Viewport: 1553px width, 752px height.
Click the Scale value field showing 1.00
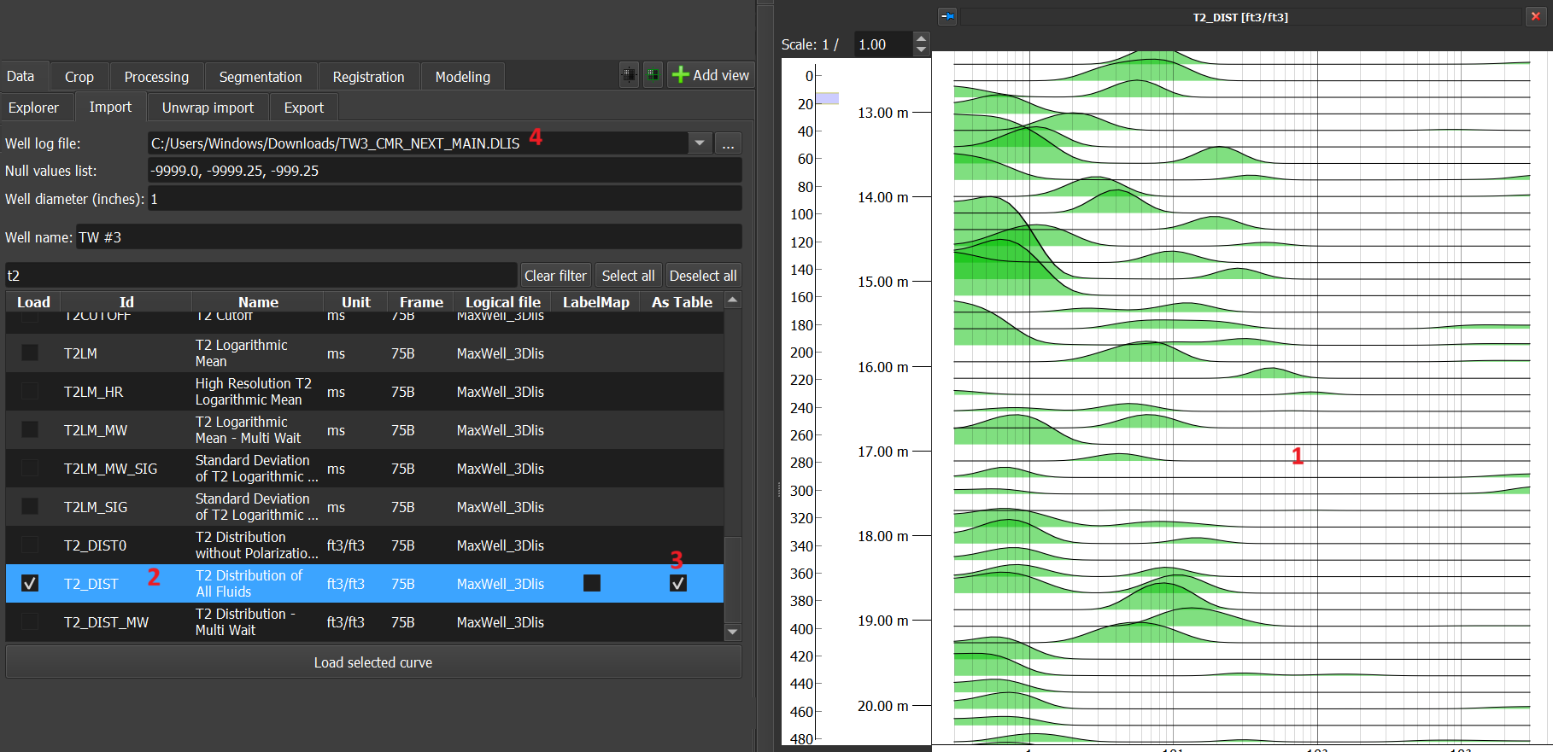(883, 44)
